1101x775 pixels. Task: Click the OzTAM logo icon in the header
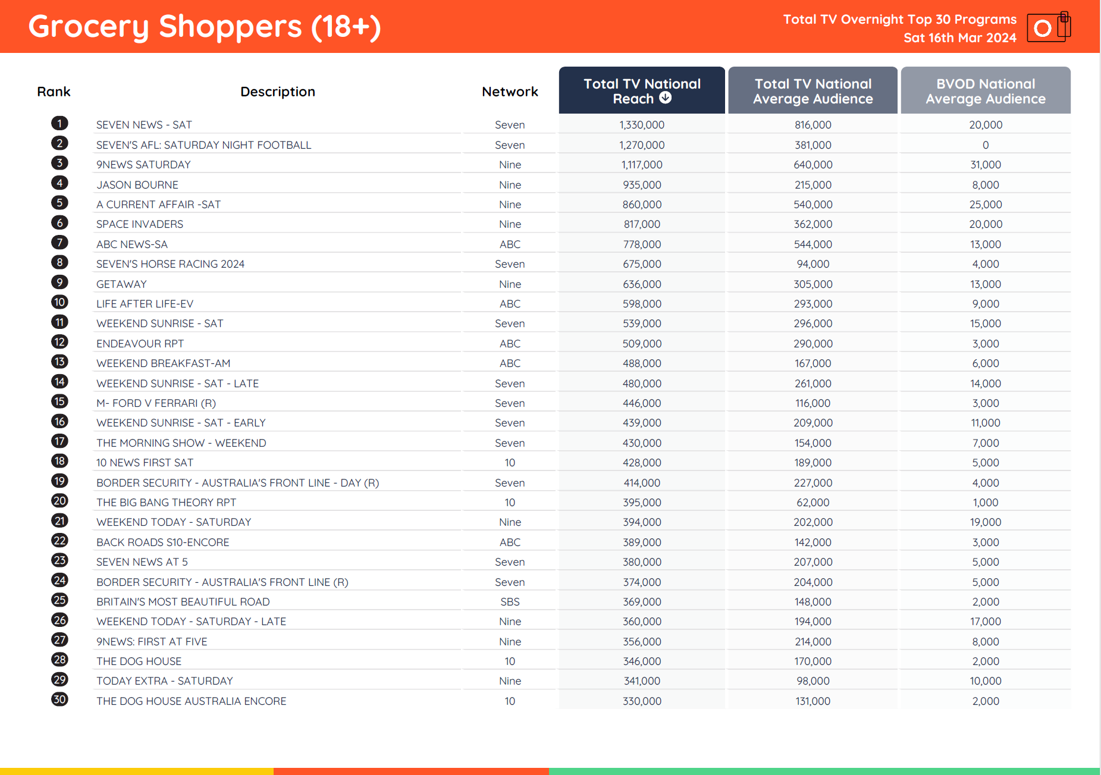pyautogui.click(x=1048, y=27)
